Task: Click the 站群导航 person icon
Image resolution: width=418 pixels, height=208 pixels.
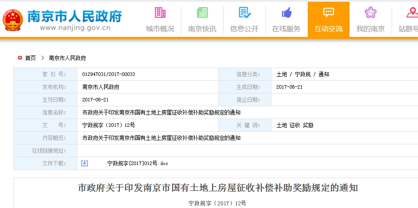Action: [x=411, y=12]
